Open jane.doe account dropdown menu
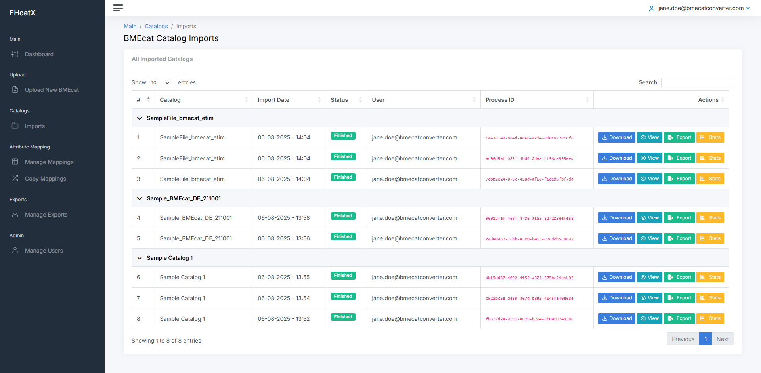761x373 pixels. coord(704,8)
